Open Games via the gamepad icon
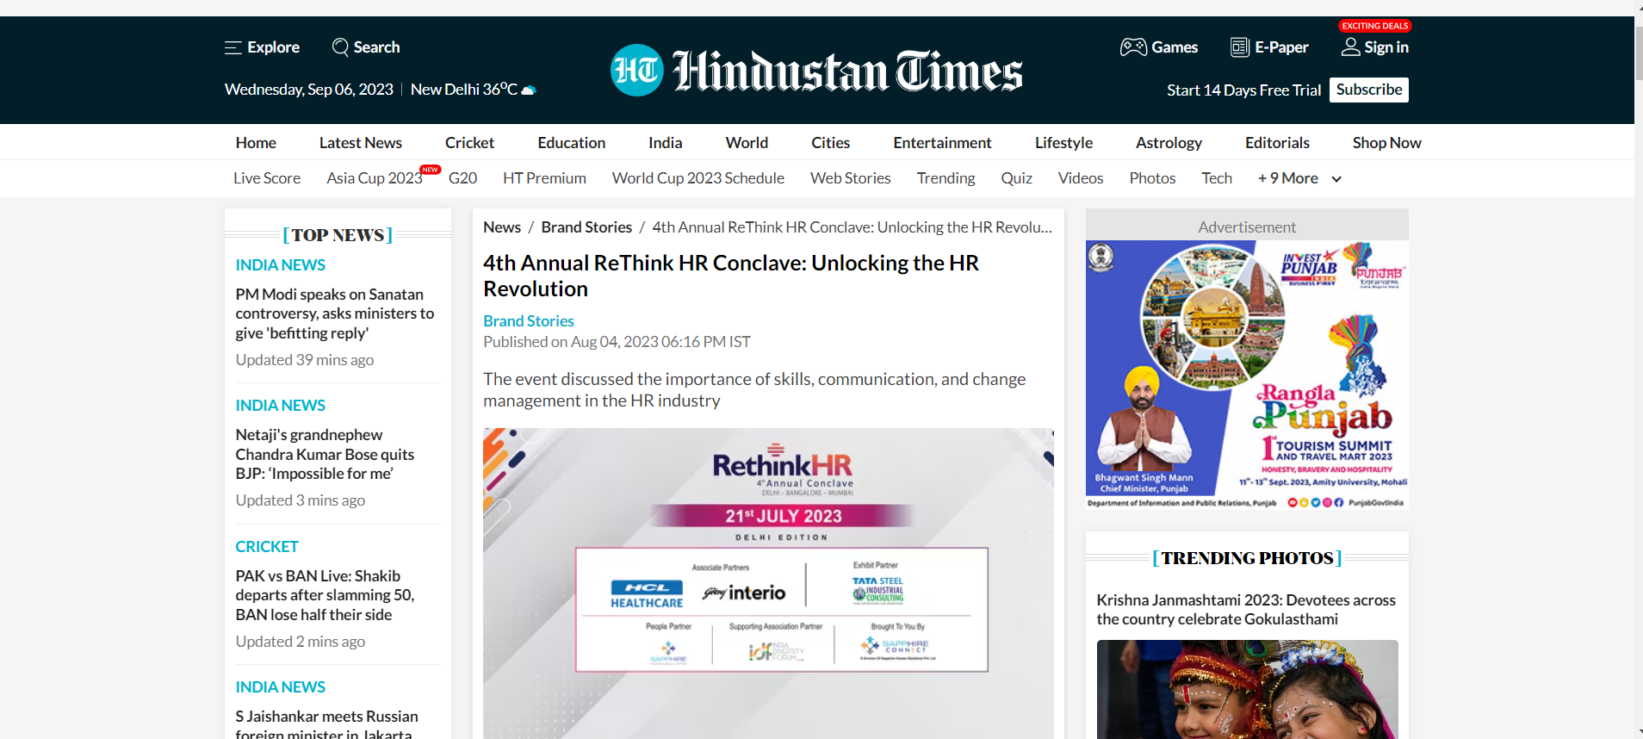The height and width of the screenshot is (739, 1643). [1133, 47]
